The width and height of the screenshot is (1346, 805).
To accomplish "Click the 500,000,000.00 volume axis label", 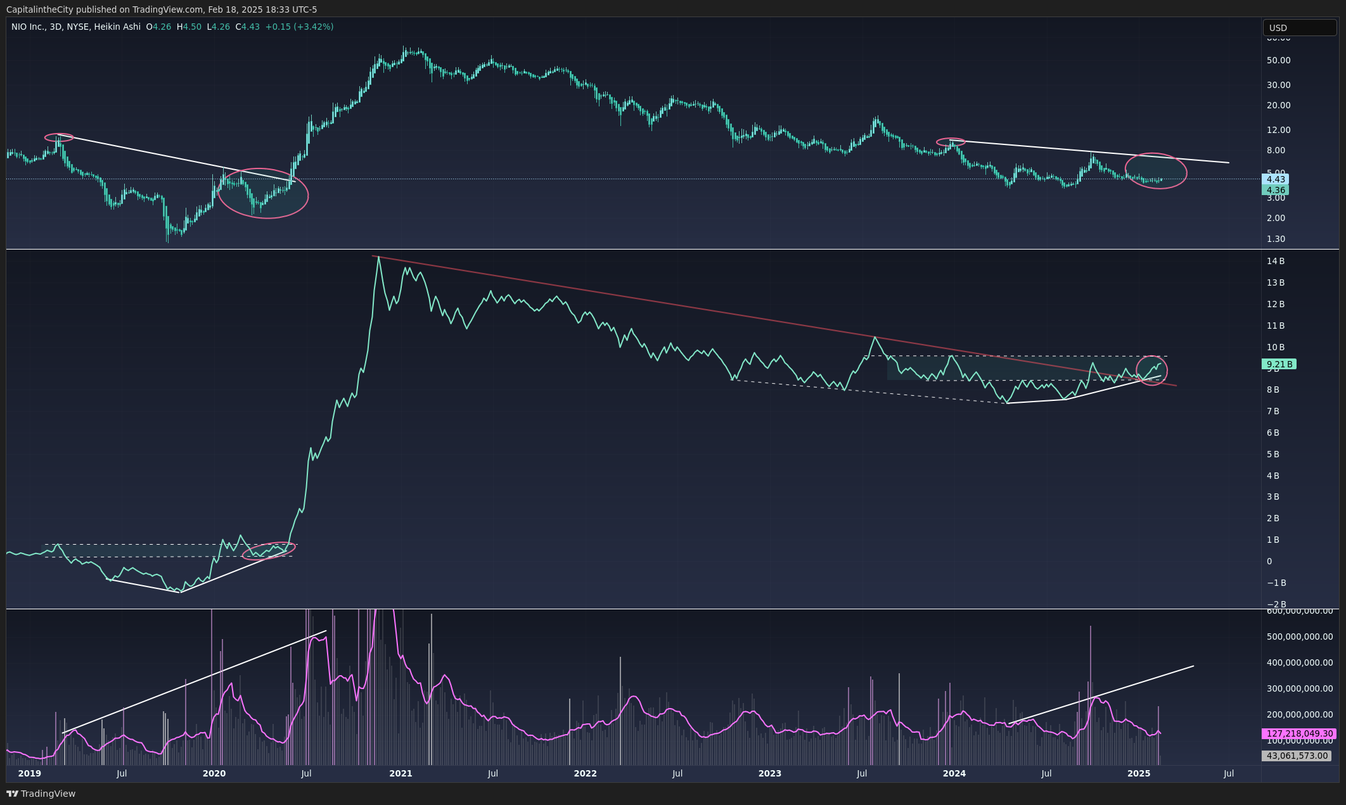I will coord(1300,637).
